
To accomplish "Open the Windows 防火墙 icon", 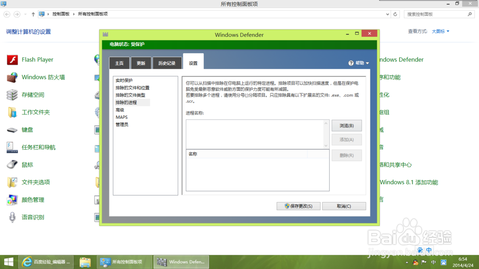I will tap(12, 77).
